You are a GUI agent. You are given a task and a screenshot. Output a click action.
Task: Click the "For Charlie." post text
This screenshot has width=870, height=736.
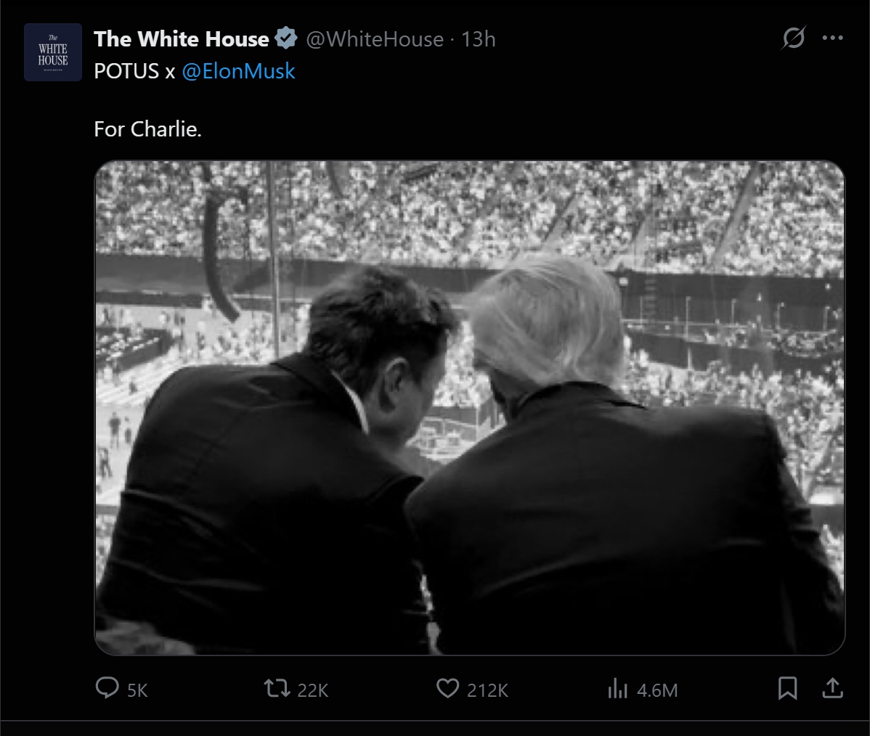(147, 129)
